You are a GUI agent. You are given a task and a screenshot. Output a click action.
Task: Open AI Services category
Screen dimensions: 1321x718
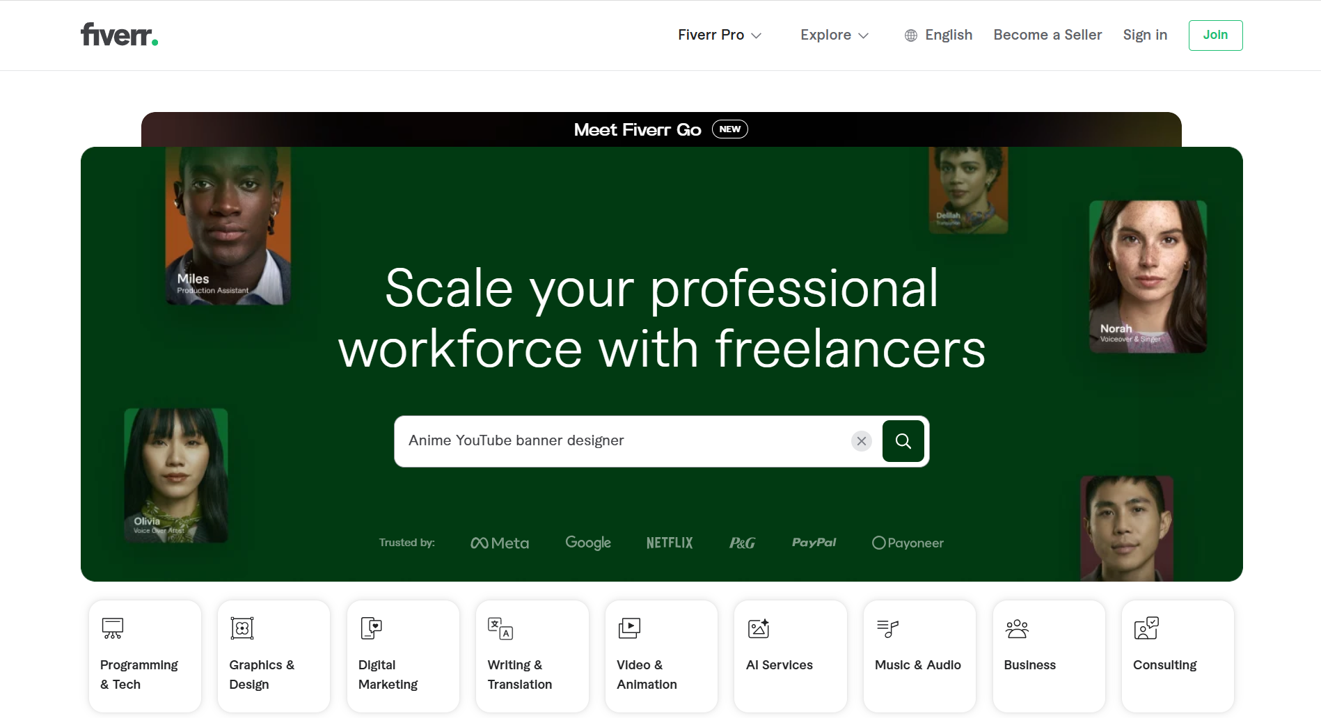(x=791, y=656)
